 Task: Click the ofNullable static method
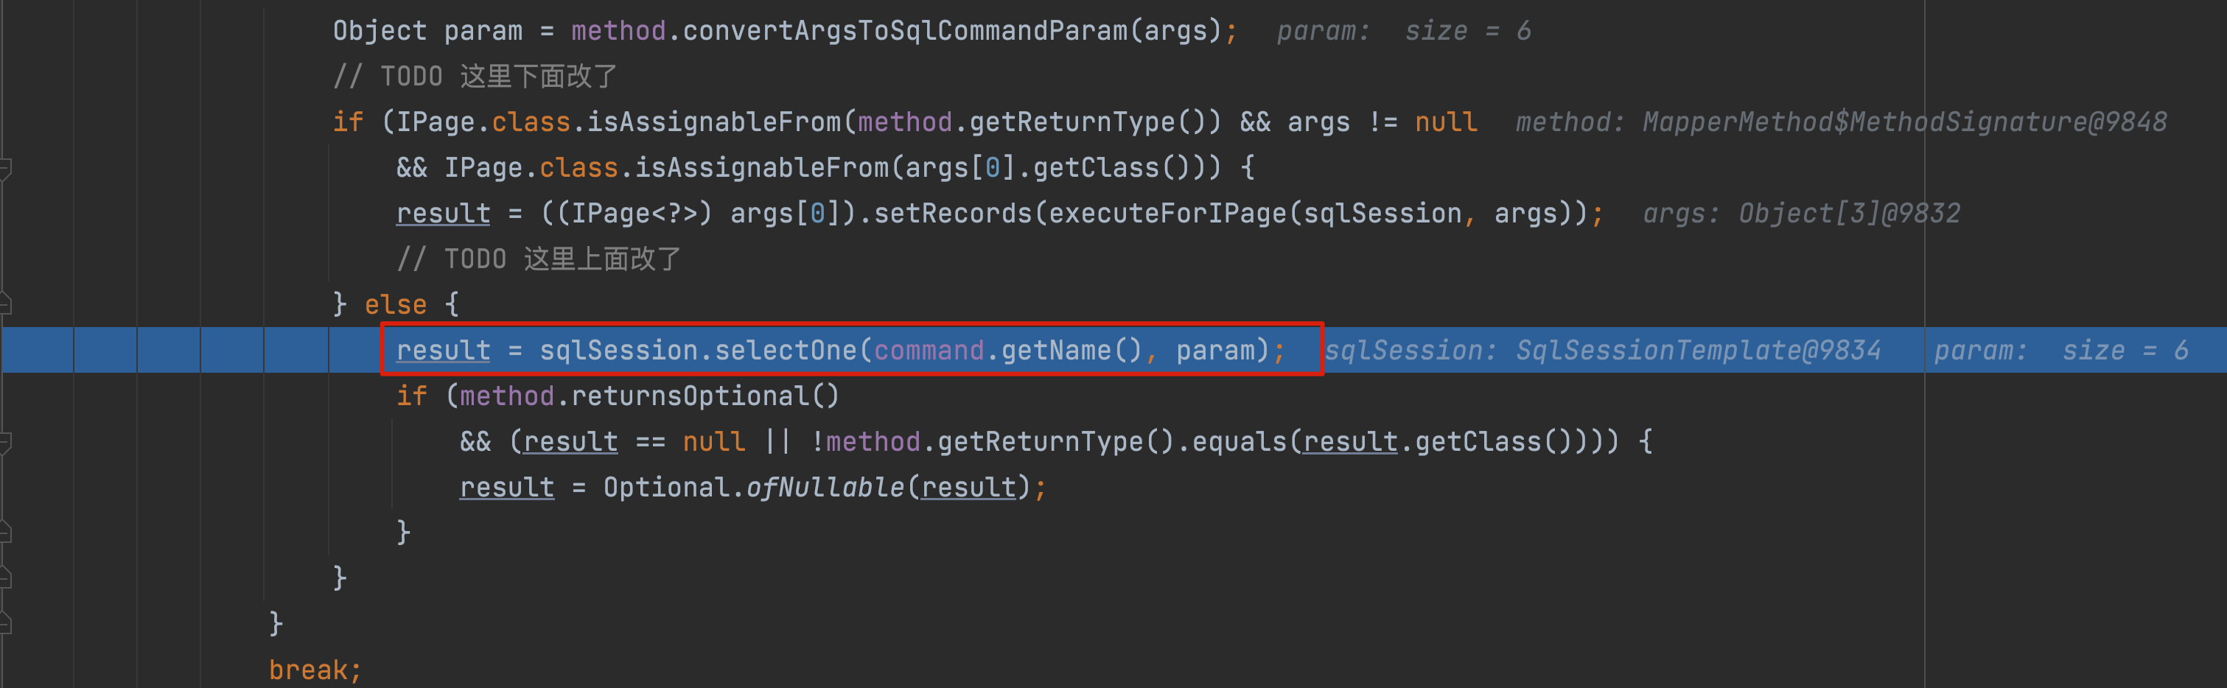[x=825, y=488]
